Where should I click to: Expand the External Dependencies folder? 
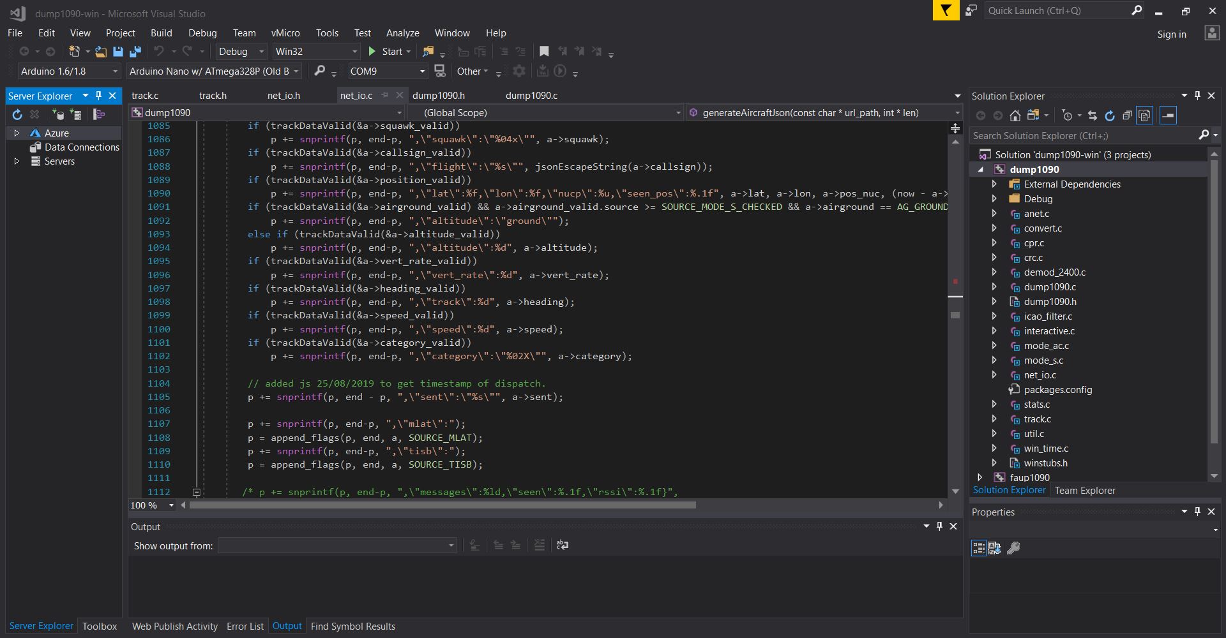(x=994, y=184)
